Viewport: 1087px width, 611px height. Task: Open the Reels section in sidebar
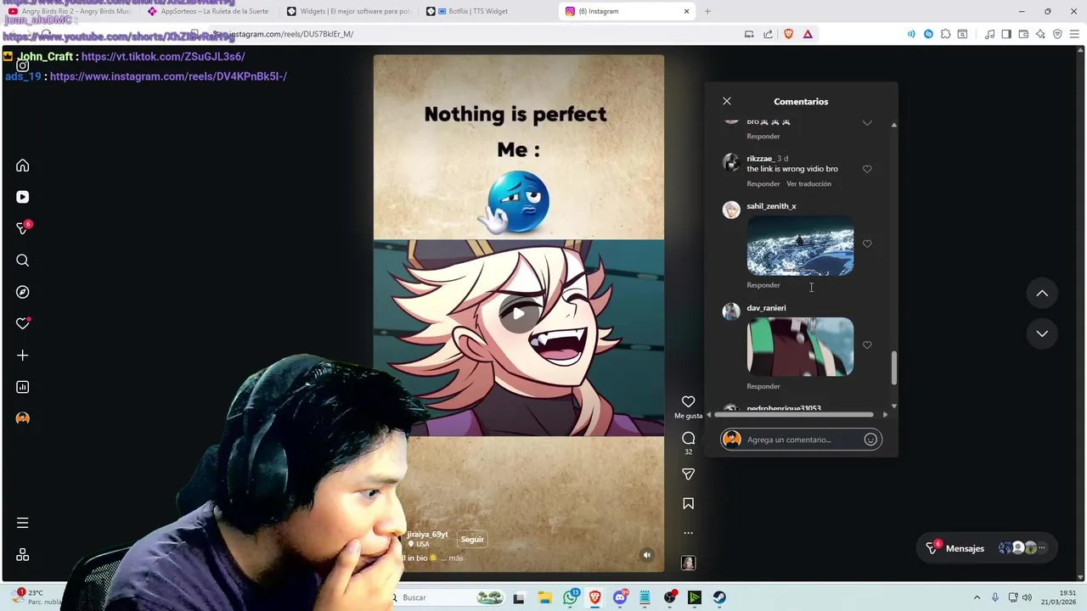tap(23, 197)
